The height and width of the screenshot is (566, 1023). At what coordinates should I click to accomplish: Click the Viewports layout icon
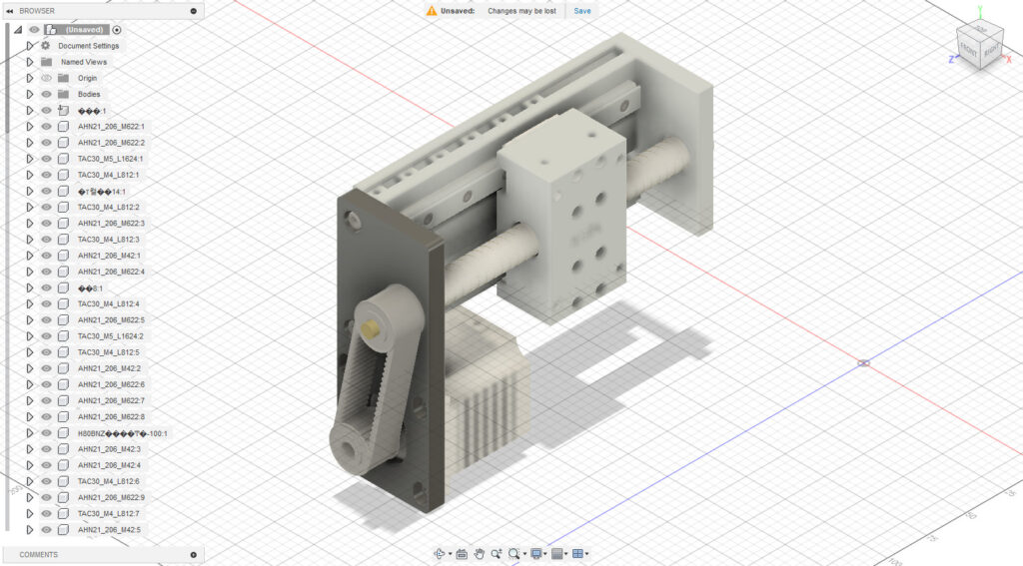coord(577,553)
